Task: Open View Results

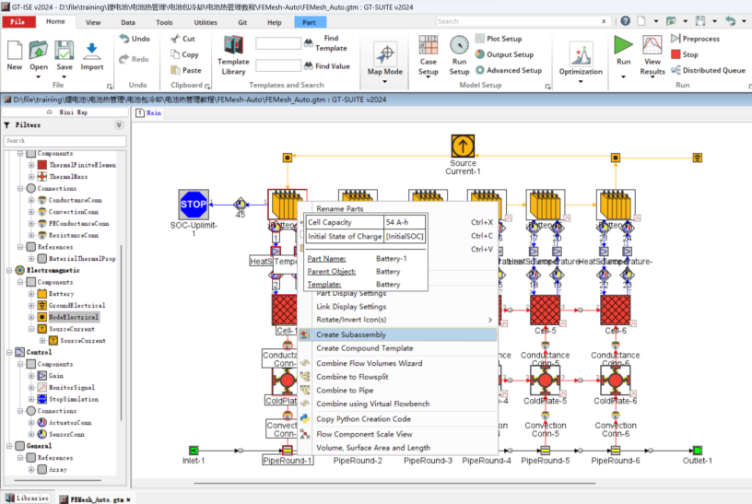Action: (652, 55)
